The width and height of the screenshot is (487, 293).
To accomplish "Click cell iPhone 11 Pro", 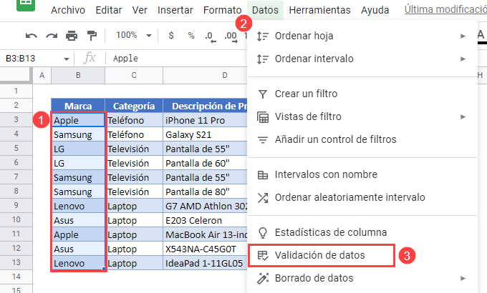I will pos(205,120).
